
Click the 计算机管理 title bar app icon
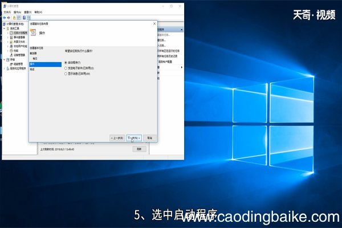5,6
